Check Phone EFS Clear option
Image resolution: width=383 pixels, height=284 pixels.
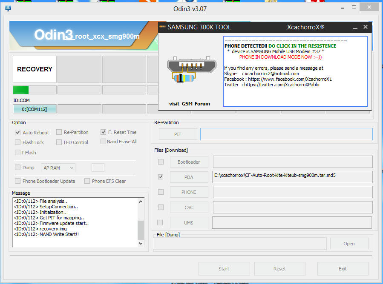point(87,181)
